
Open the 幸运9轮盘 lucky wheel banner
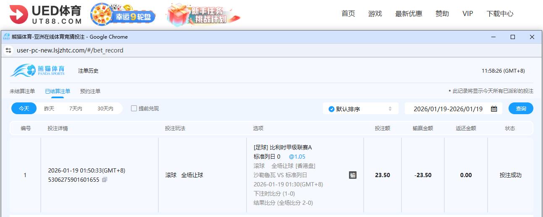click(123, 15)
